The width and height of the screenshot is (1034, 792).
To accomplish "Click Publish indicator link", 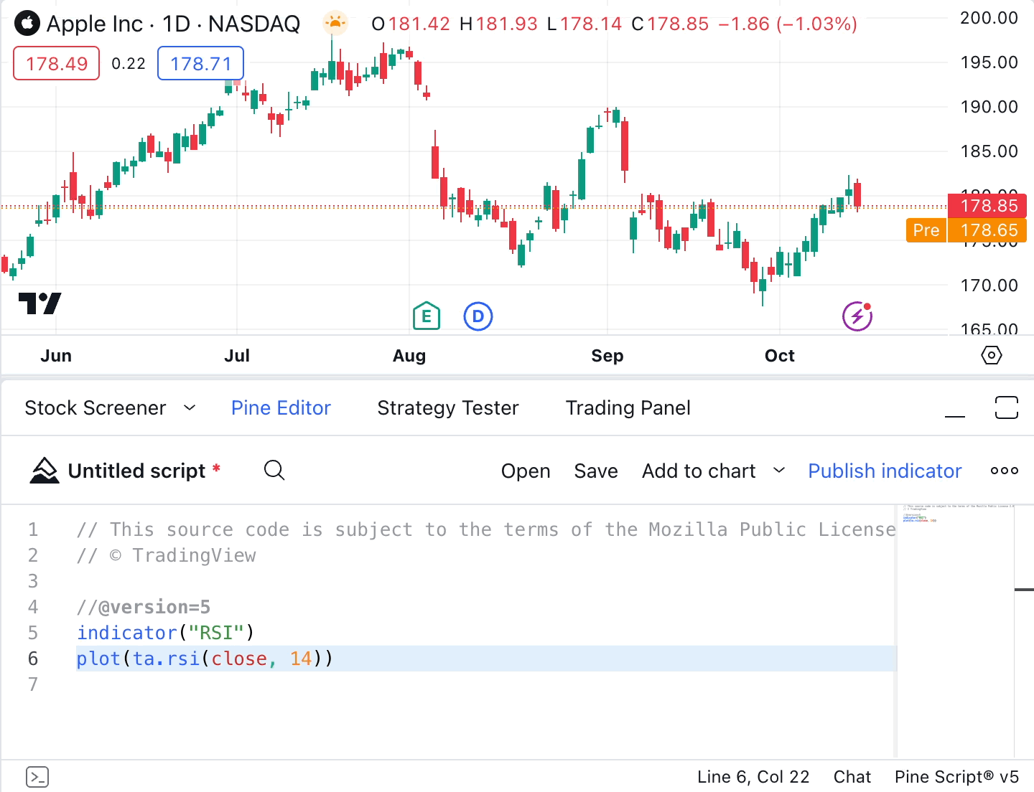I will (x=885, y=471).
